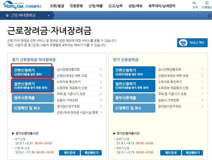Screen dimensions: 212x160
Task: Open the 민원증명 menu
Action: [76, 6]
